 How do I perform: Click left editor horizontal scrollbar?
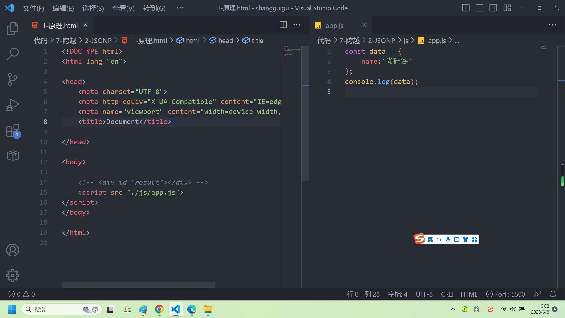coord(138,285)
